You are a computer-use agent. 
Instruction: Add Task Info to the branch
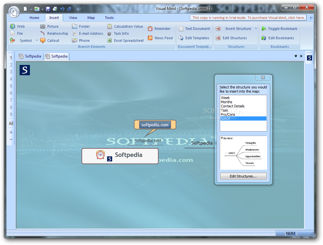click(118, 33)
